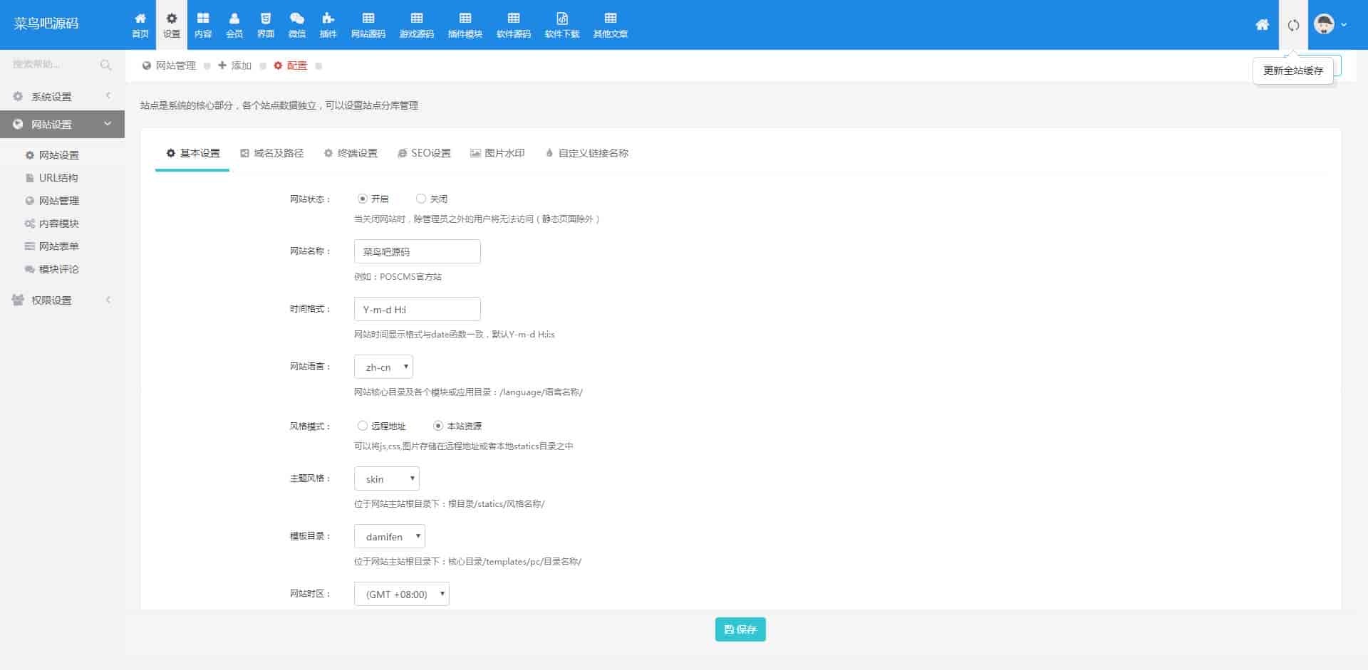Viewport: 1368px width, 670px height.
Task: Click the 网站名称 input field
Action: [417, 251]
